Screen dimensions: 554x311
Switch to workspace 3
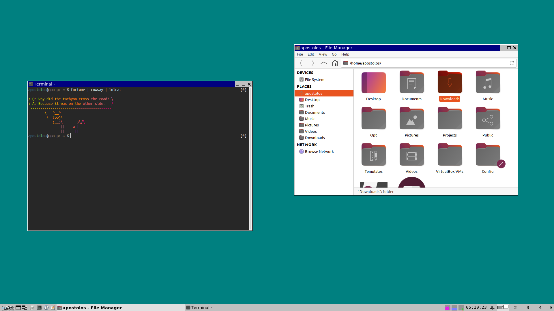pos(528,308)
